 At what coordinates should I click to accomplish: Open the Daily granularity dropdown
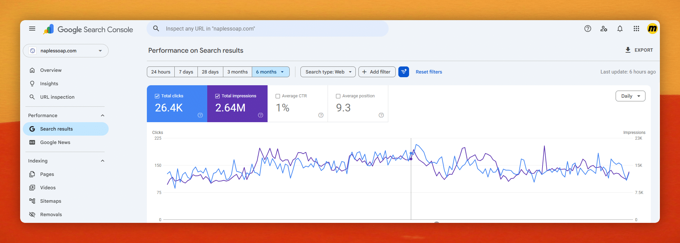[x=630, y=96]
